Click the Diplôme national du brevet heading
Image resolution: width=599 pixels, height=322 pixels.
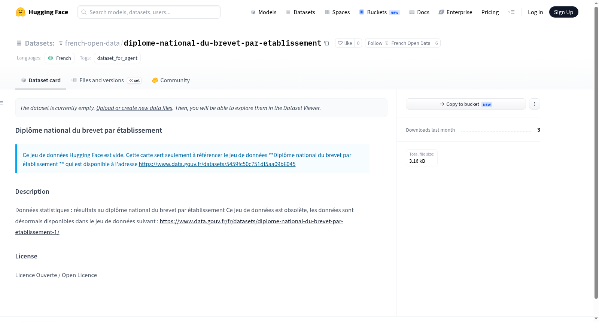tap(89, 130)
